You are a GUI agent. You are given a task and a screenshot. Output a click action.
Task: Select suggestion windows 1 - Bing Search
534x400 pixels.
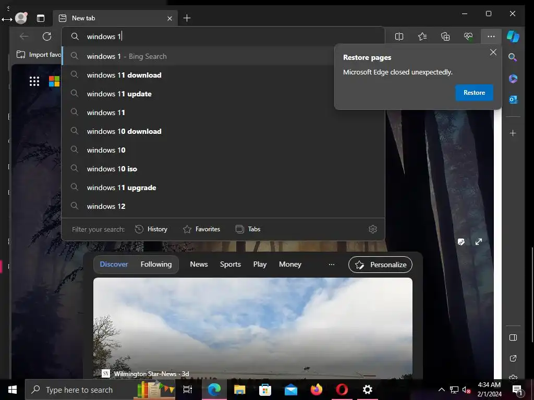click(x=198, y=56)
